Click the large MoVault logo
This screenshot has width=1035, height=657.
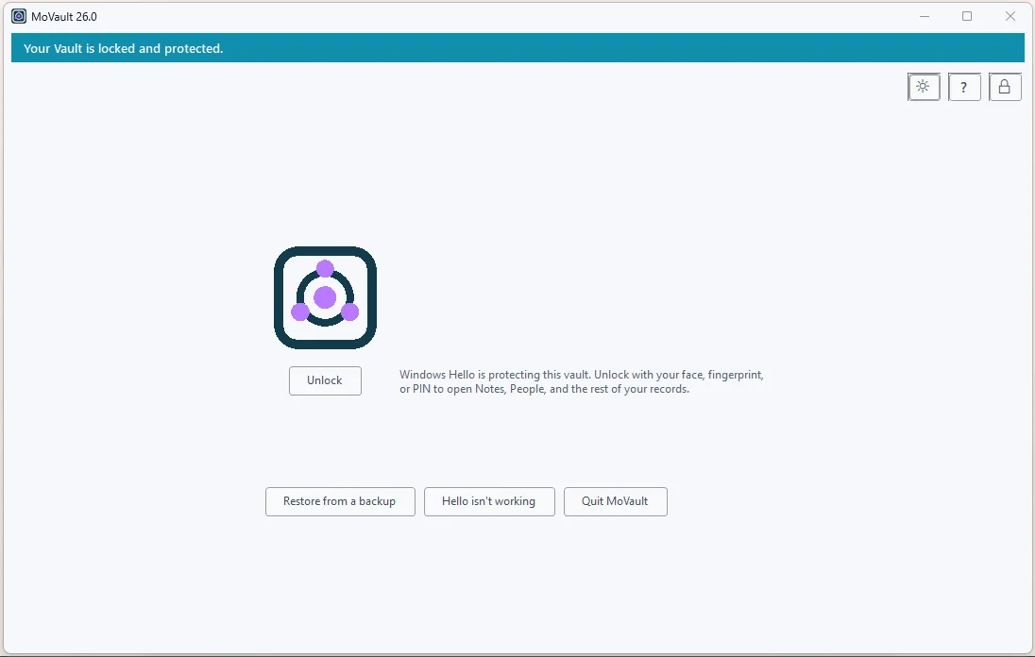click(x=326, y=297)
